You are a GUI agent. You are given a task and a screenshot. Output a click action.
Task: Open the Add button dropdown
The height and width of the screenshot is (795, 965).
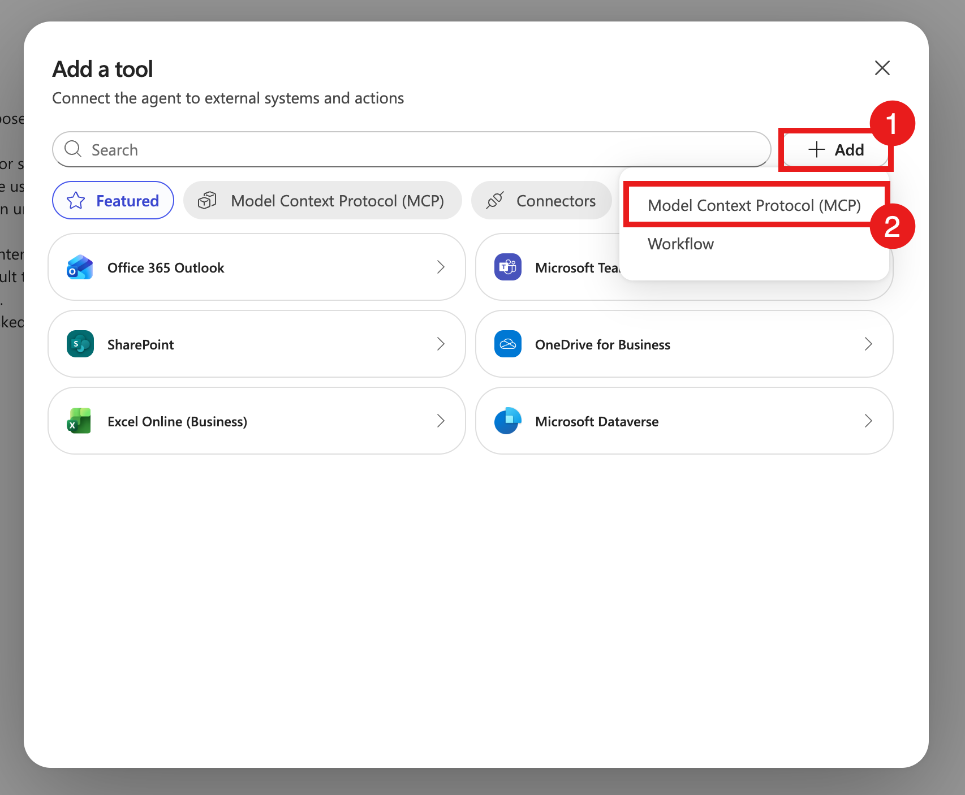click(x=835, y=149)
